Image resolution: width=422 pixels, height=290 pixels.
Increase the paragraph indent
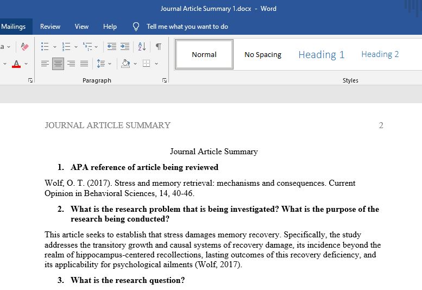(124, 47)
